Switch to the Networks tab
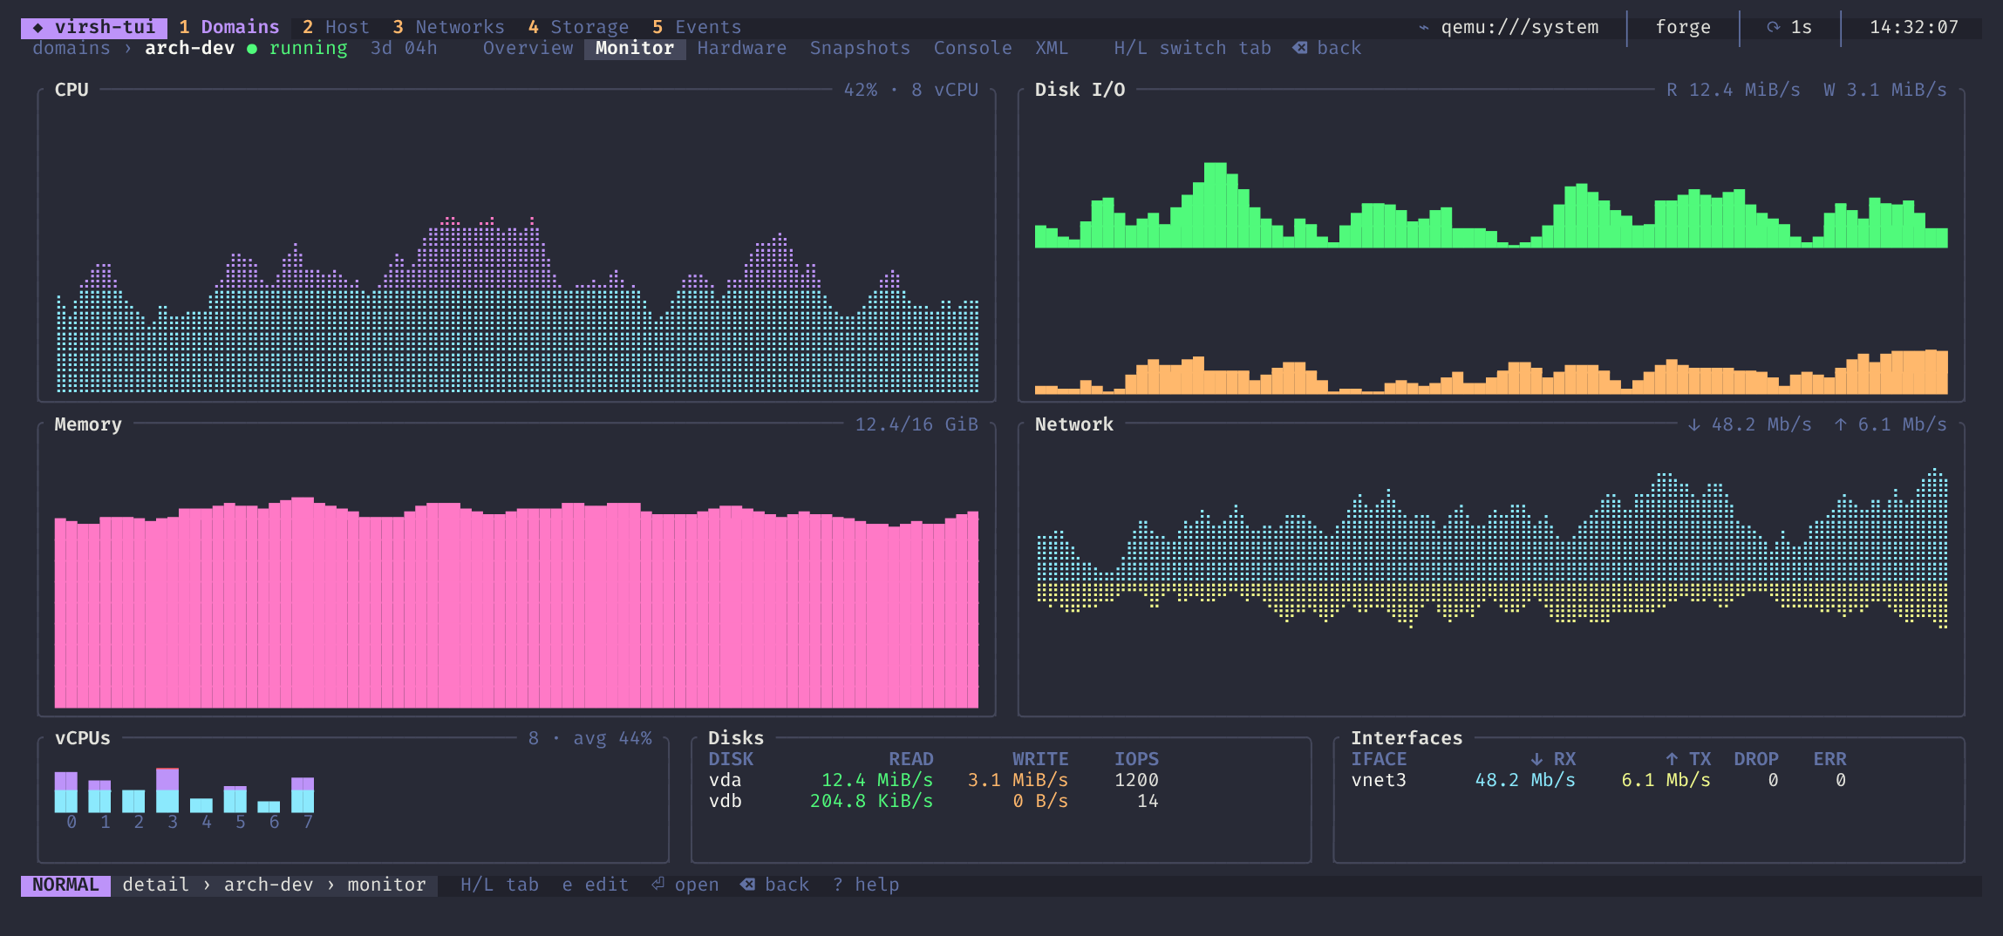 (448, 27)
